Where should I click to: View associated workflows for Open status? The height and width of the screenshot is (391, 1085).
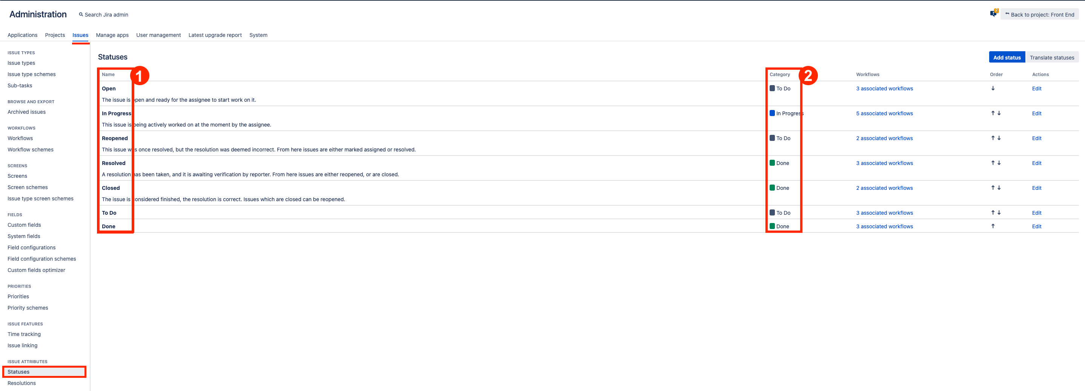click(885, 88)
